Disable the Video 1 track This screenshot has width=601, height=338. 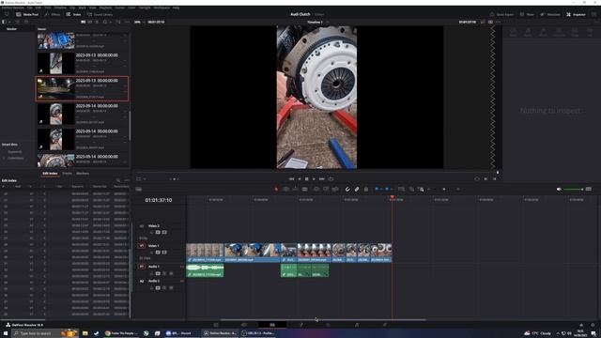pos(164,253)
